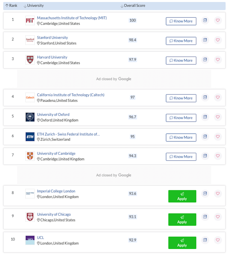
Task: Add MIT to the compare list
Action: click(x=205, y=20)
